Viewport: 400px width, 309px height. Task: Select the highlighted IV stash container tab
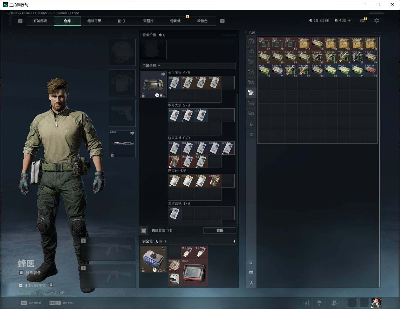[251, 92]
